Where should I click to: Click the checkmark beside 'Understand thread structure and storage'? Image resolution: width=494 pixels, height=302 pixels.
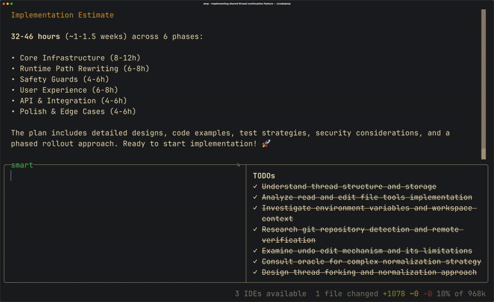[255, 187]
